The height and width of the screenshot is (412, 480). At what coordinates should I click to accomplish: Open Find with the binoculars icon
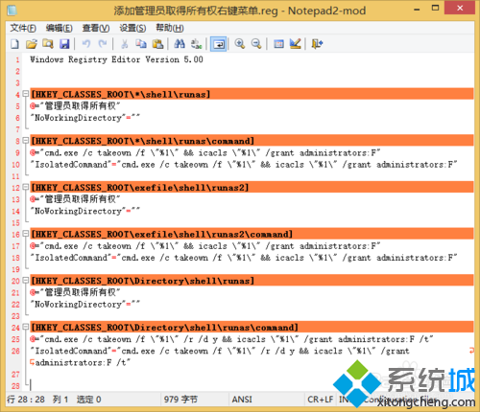point(180,44)
